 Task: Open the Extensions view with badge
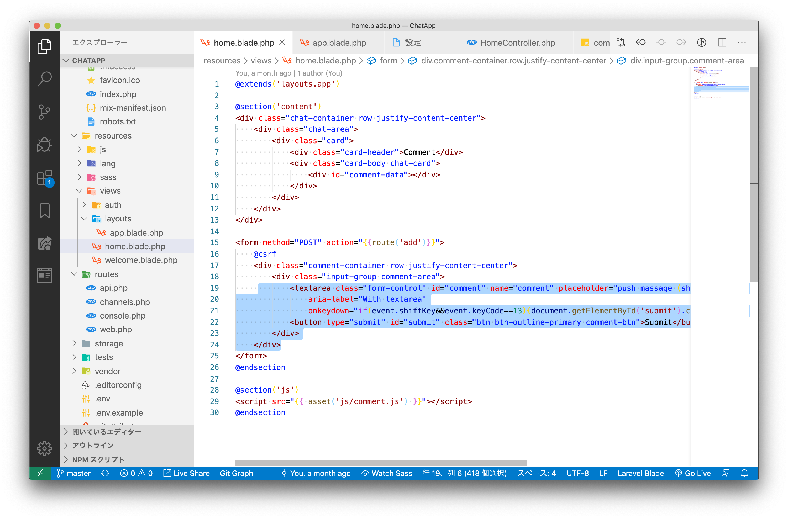44,178
